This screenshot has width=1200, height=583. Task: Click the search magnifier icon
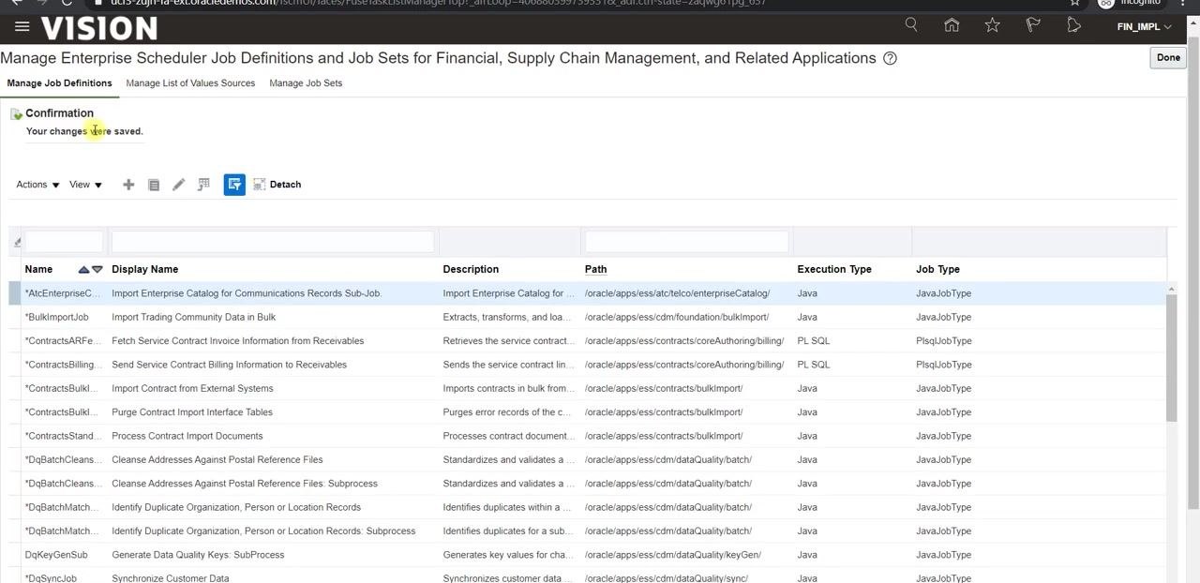[x=911, y=25]
